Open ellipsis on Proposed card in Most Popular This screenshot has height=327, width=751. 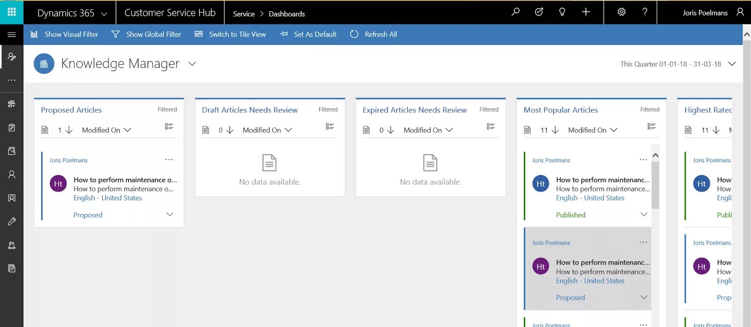644,242
